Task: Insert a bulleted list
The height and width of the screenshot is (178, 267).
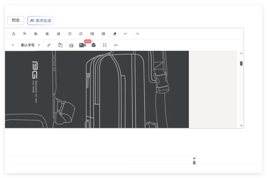Action: pos(70,34)
